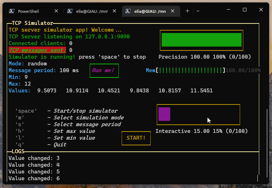Image resolution: width=272 pixels, height=188 pixels.
Task: Close the active elia@GIAU tab
Action: point(173,11)
